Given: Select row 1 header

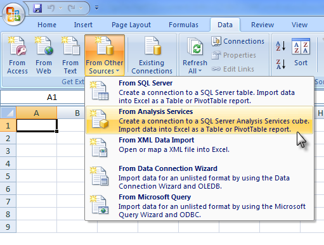Looking at the screenshot, I should (x=8, y=125).
